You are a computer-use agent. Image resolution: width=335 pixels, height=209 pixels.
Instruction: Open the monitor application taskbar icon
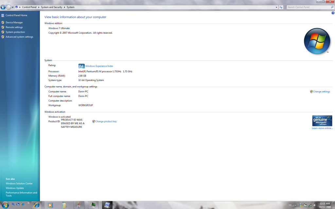pyautogui.click(x=93, y=205)
